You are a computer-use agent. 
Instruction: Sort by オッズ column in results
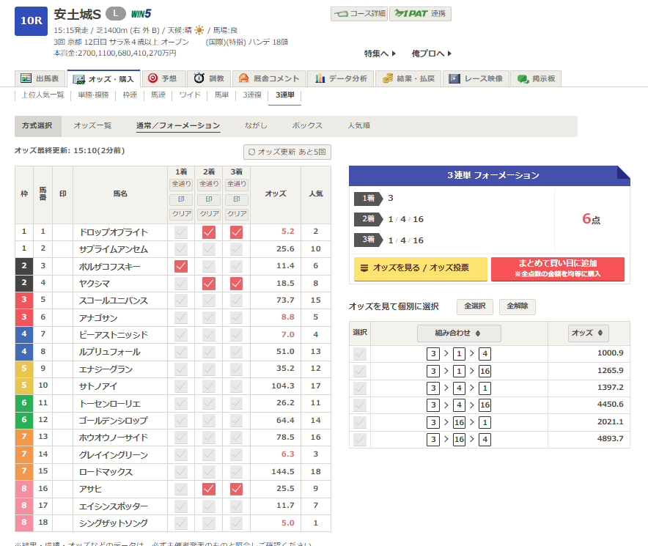(589, 333)
